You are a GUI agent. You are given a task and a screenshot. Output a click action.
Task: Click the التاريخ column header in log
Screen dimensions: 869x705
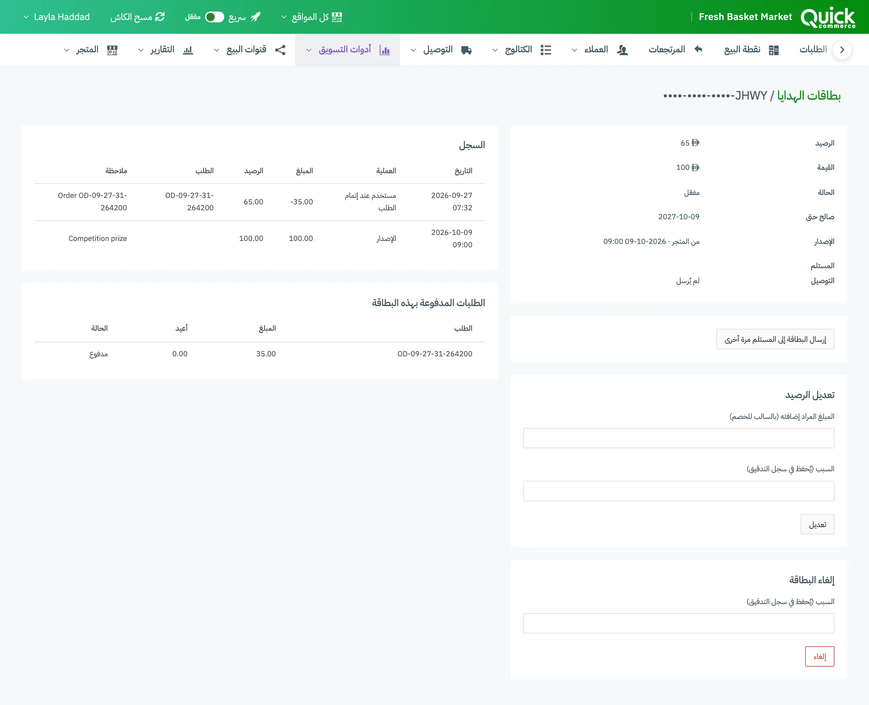point(463,171)
